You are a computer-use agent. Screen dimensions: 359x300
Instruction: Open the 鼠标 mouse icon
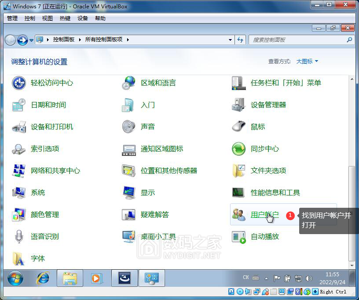238,127
